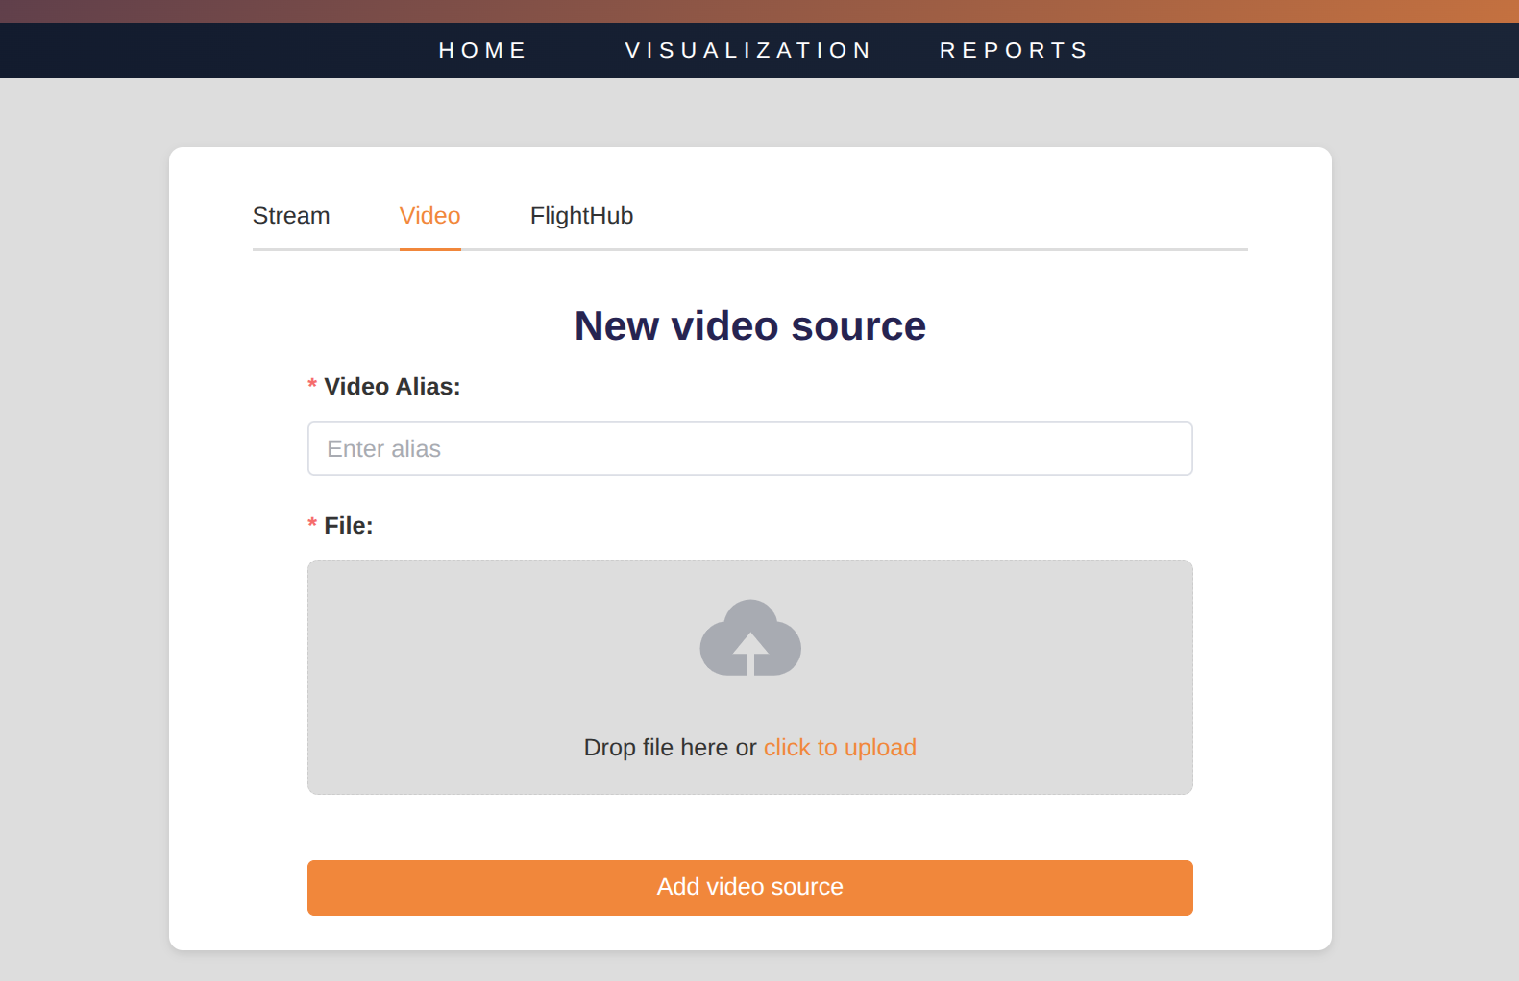Click the orange underline beneath Video tab
The width and height of the screenshot is (1519, 981).
coord(429,249)
